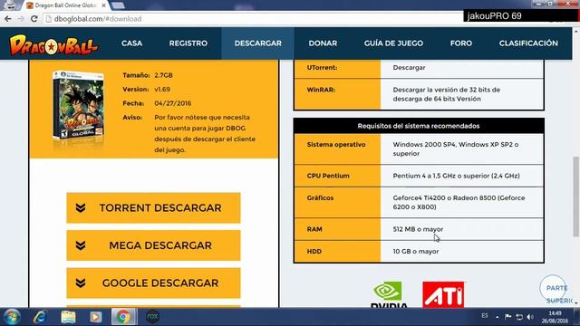Open the Nox taskbar icon

click(x=152, y=317)
